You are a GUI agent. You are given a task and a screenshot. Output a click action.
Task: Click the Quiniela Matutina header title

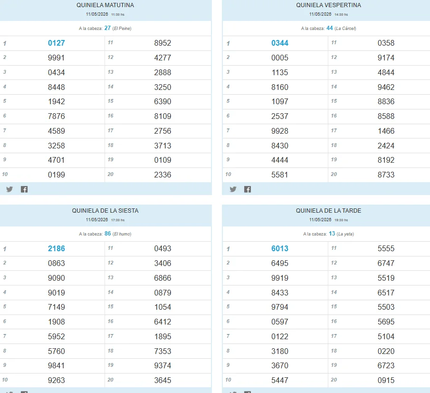105,5
